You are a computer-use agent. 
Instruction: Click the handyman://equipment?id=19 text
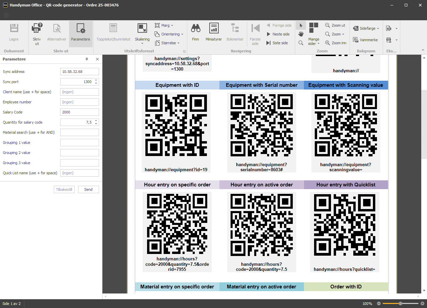(x=176, y=170)
